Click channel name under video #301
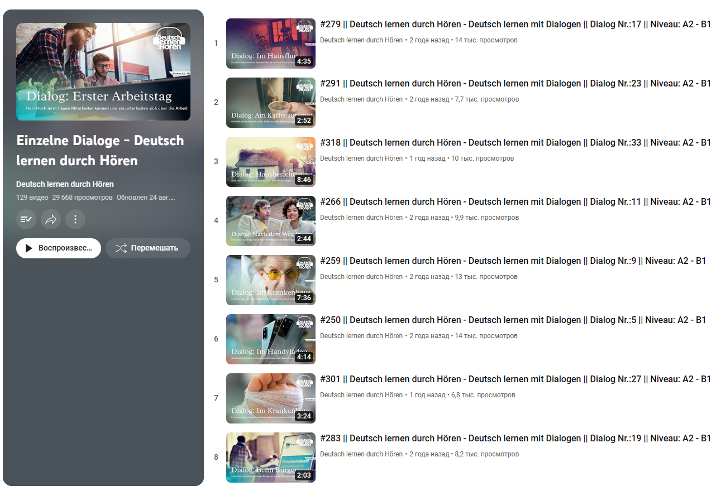This screenshot has height=491, width=721. click(361, 395)
